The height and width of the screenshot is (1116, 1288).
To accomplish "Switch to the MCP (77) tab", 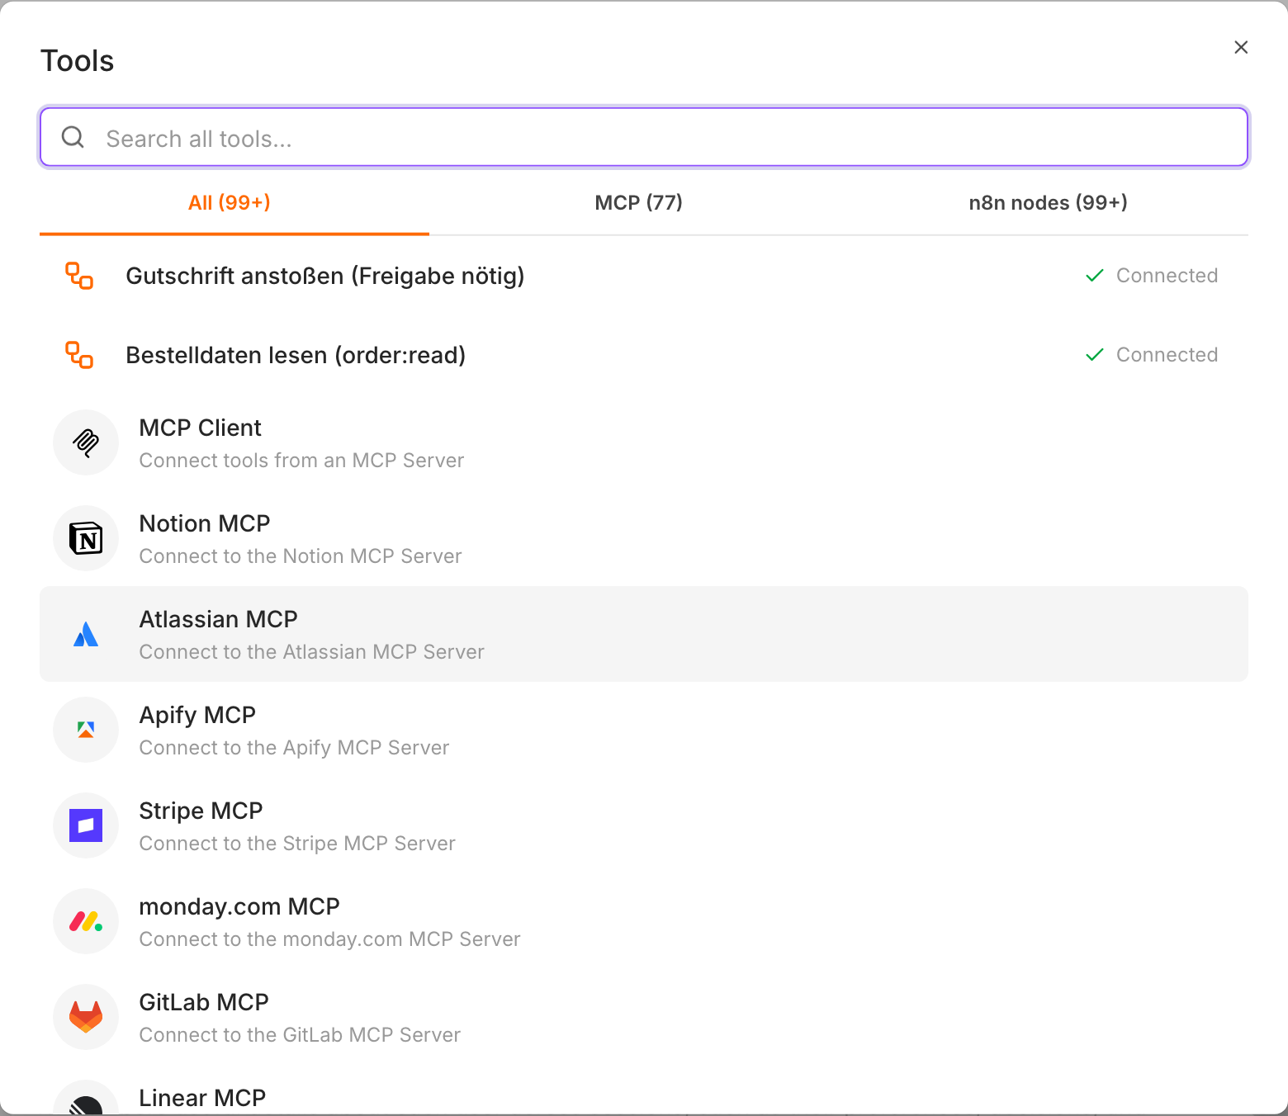I will 639,203.
